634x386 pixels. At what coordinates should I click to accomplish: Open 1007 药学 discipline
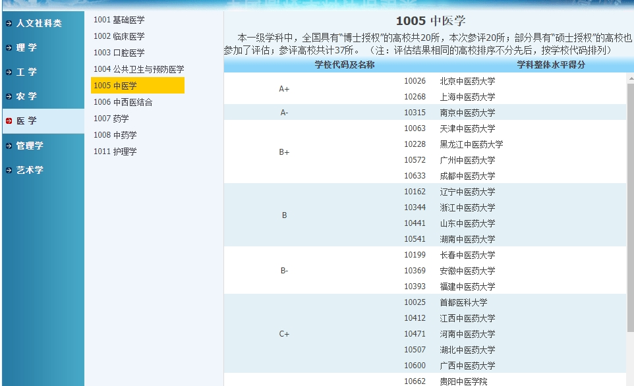[111, 119]
